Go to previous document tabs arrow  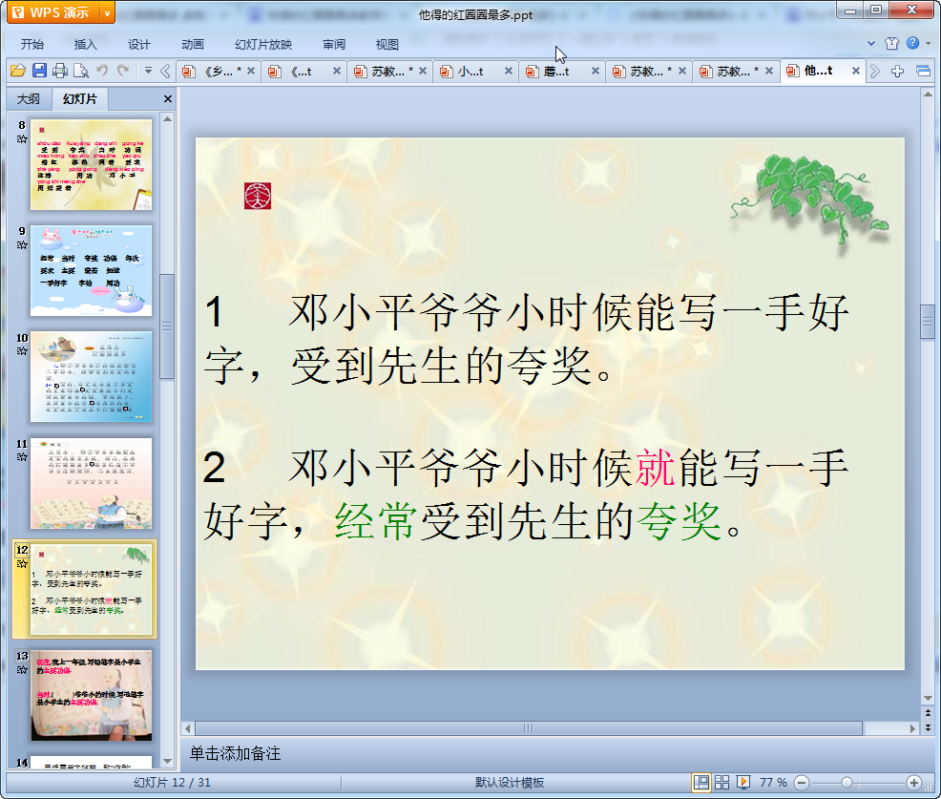click(x=165, y=71)
